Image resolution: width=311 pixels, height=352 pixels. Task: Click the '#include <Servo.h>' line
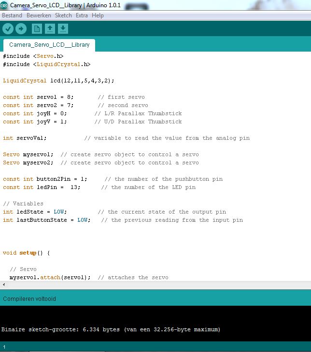pos(33,56)
